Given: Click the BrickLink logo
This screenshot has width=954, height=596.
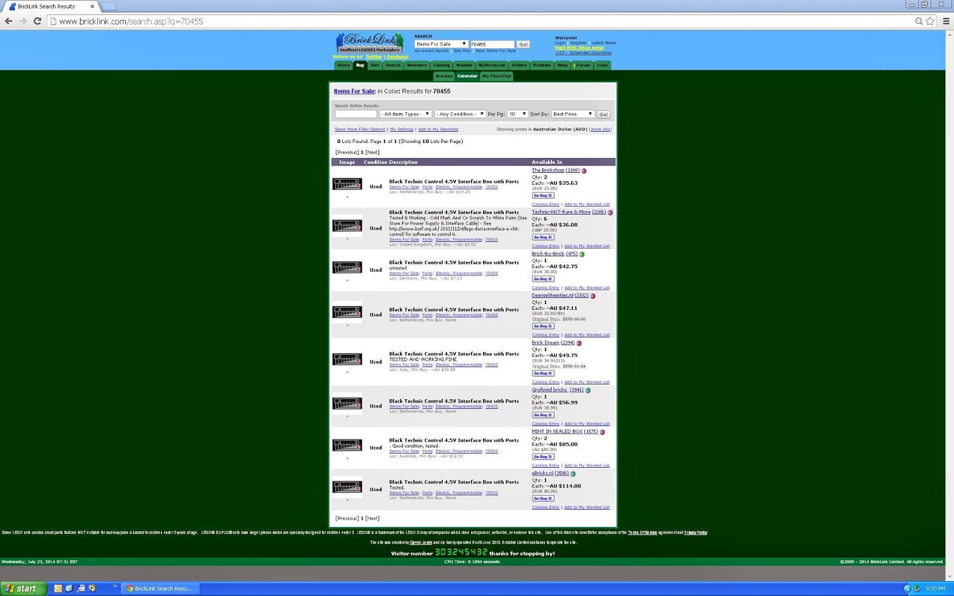Looking at the screenshot, I should tap(370, 43).
